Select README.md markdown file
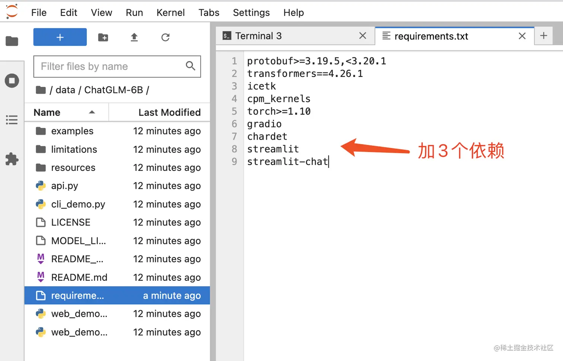 click(117, 277)
